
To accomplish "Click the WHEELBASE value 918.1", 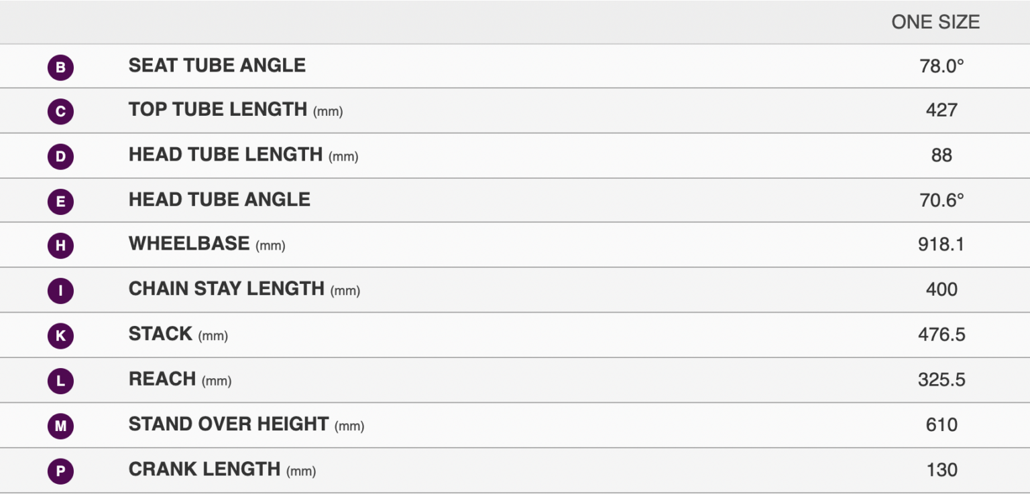I will coord(941,244).
